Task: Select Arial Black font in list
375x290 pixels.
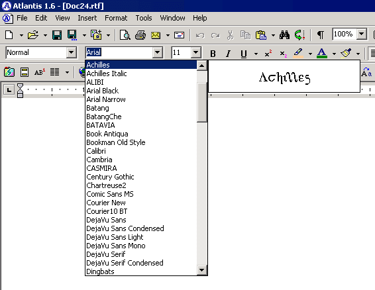Action: (x=141, y=91)
